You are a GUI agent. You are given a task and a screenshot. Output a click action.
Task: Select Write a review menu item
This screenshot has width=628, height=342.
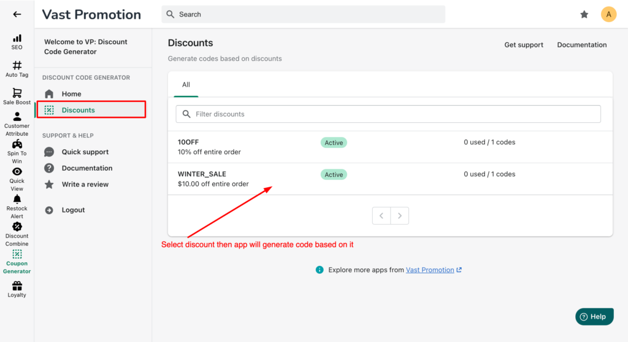point(85,184)
